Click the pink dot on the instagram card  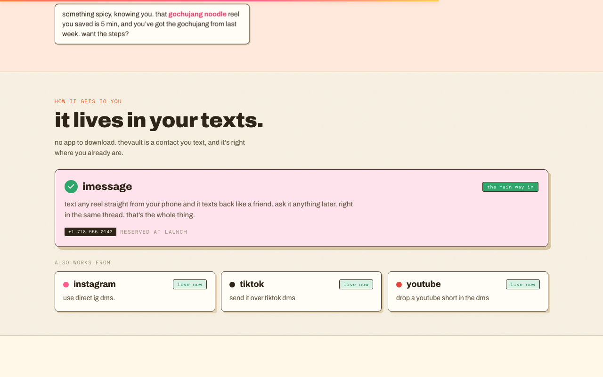(66, 285)
